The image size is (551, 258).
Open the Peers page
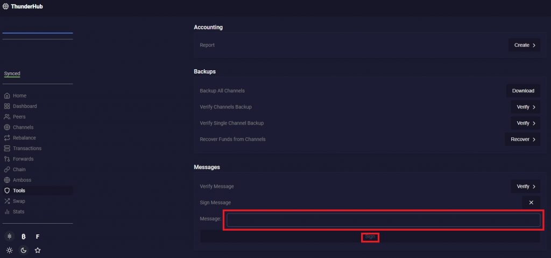(19, 117)
